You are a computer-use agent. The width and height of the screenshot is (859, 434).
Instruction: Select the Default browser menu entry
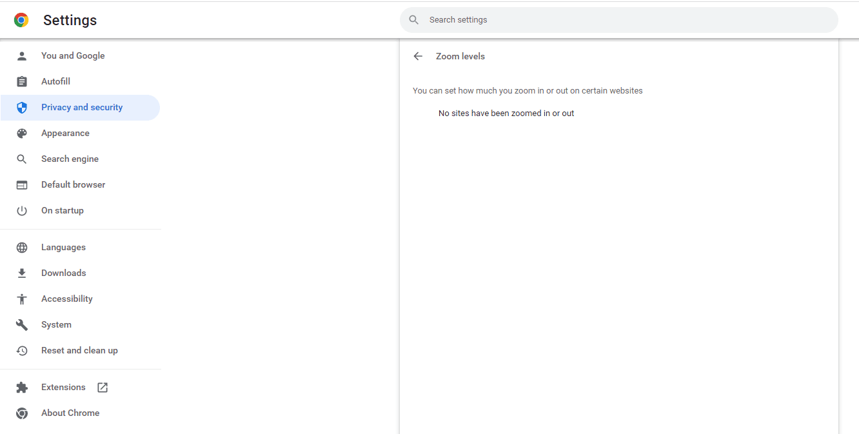pos(73,184)
